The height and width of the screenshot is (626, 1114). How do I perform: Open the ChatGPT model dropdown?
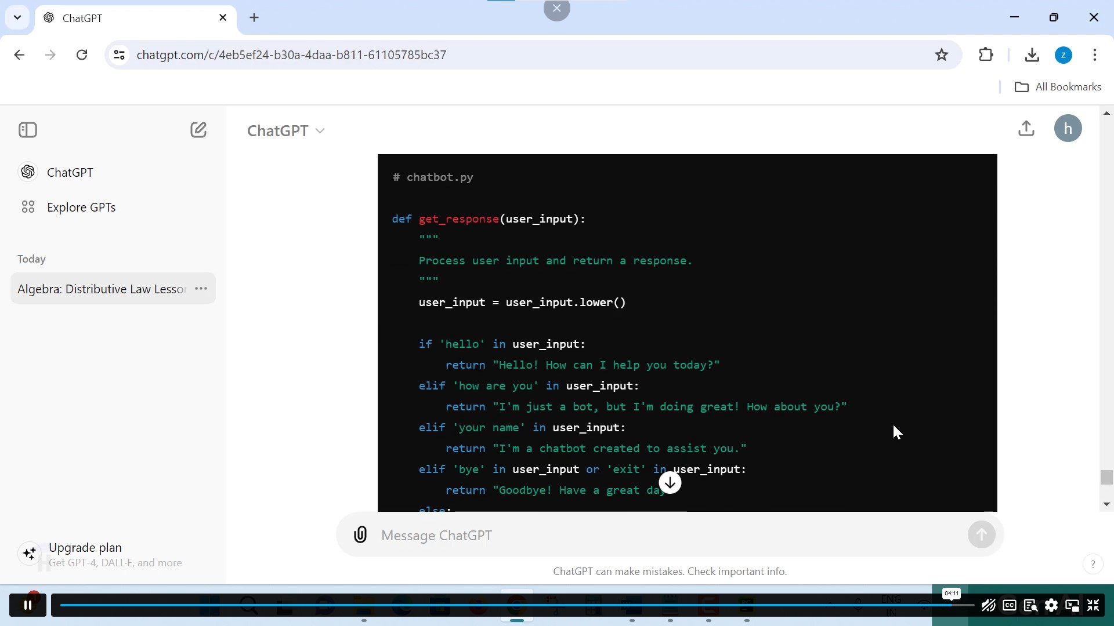[286, 130]
